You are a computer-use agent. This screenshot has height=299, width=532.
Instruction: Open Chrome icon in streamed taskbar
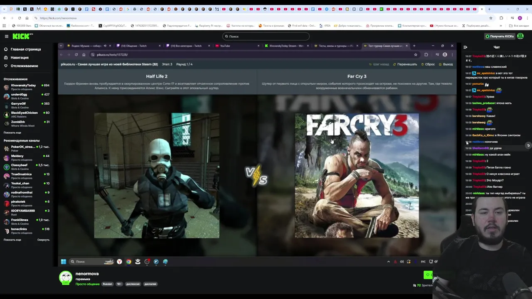(128, 262)
